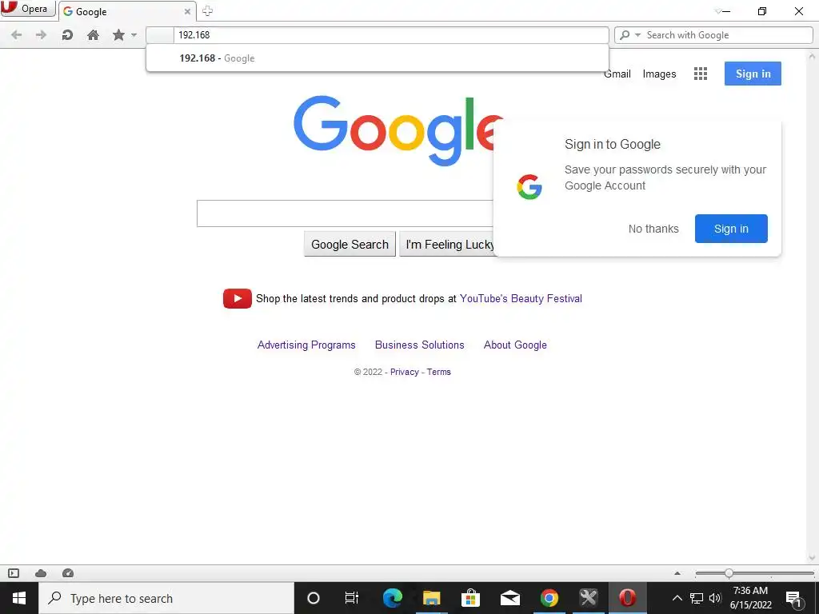Click the Google Search button
The width and height of the screenshot is (819, 614).
[350, 245]
